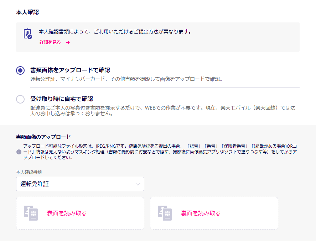This screenshot has width=316, height=243.
Task: Click description starting 運転免許証、マイナンバーカード
Action: tap(126, 79)
